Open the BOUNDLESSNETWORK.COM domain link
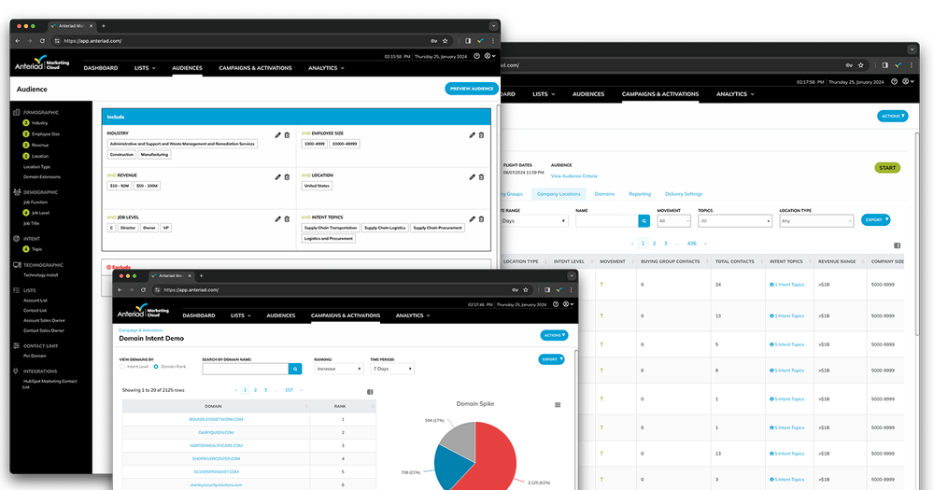Viewport: 934px width, 490px height. click(x=217, y=420)
